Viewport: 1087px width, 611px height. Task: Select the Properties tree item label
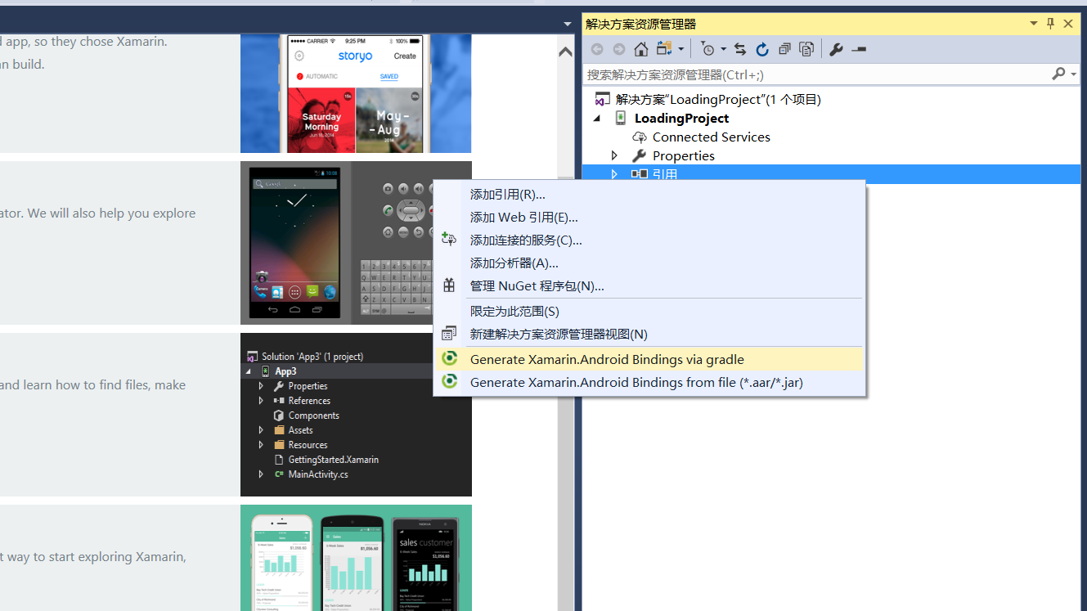coord(684,155)
